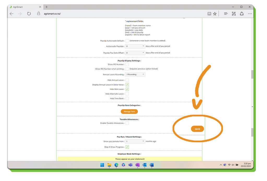267x181 pixels.
Task: Open the reading view book icon
Action: (x=209, y=14)
